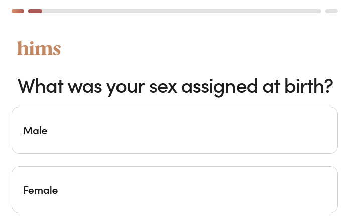354x223 pixels.
Task: Choose Male as sex assigned at birth
Action: (174, 130)
